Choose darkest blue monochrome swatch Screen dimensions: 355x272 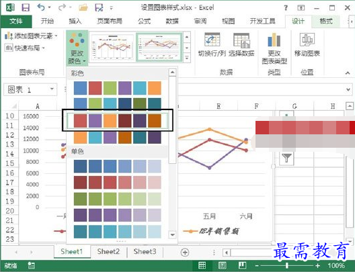pyautogui.click(x=80, y=166)
